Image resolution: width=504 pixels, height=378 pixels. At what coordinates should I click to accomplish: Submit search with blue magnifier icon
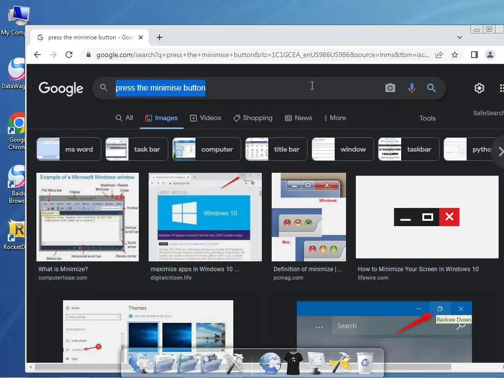tap(431, 88)
